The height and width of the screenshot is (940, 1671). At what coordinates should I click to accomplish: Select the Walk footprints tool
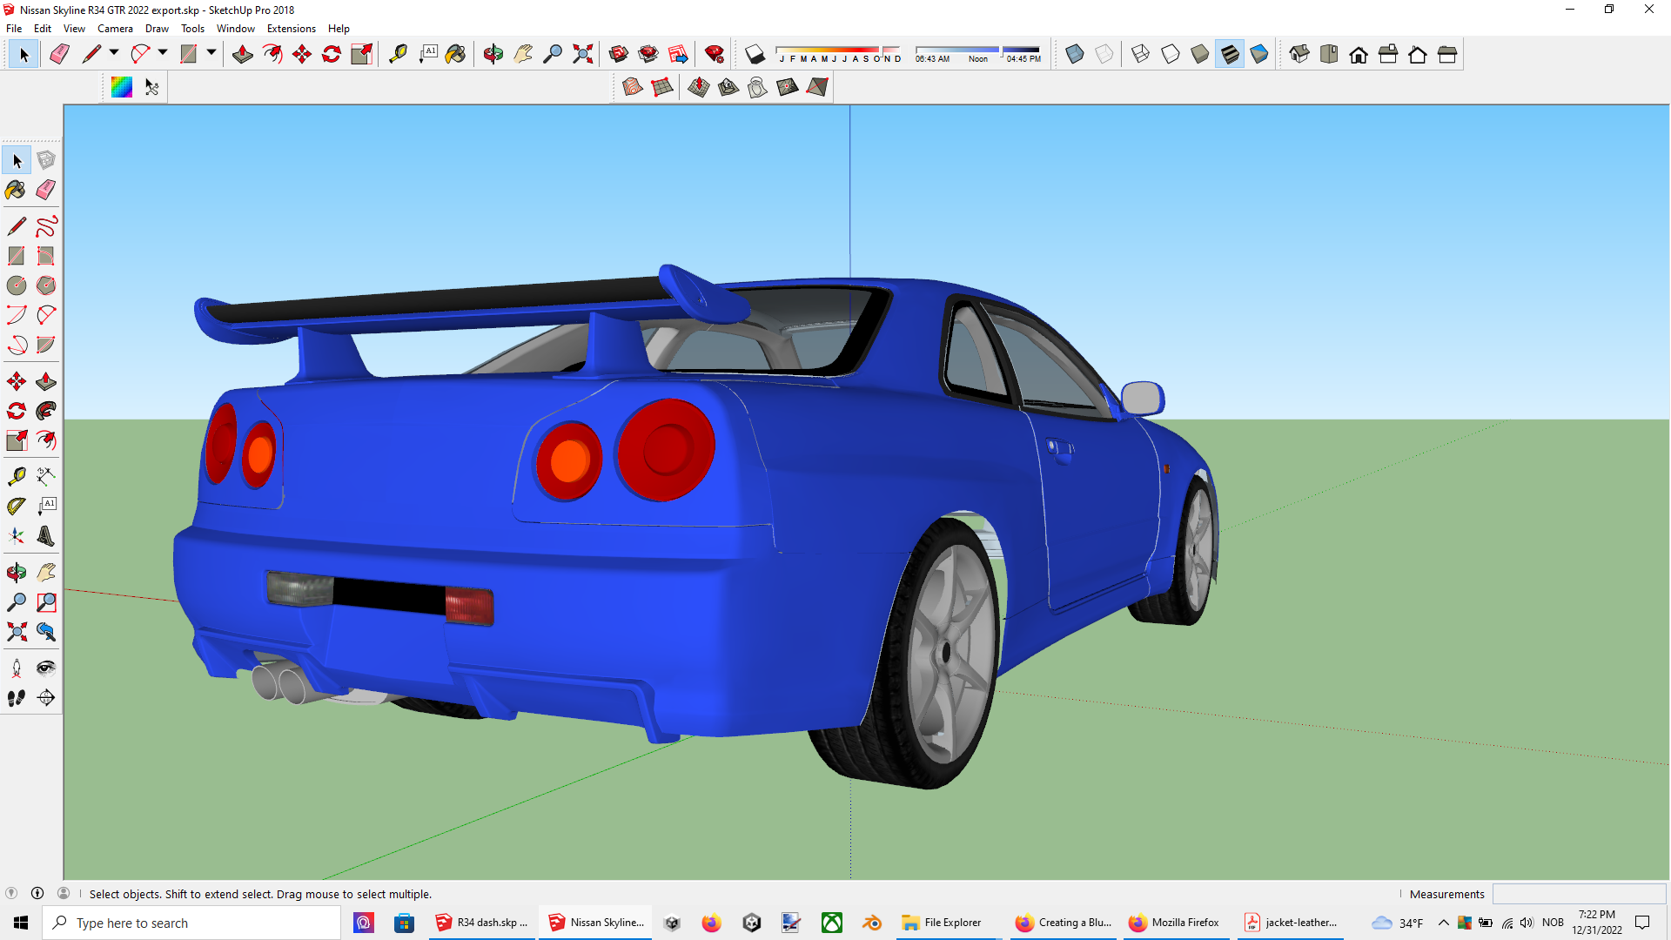pyautogui.click(x=17, y=698)
